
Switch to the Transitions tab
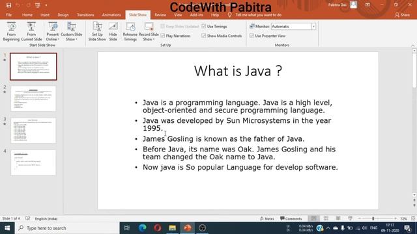point(85,15)
